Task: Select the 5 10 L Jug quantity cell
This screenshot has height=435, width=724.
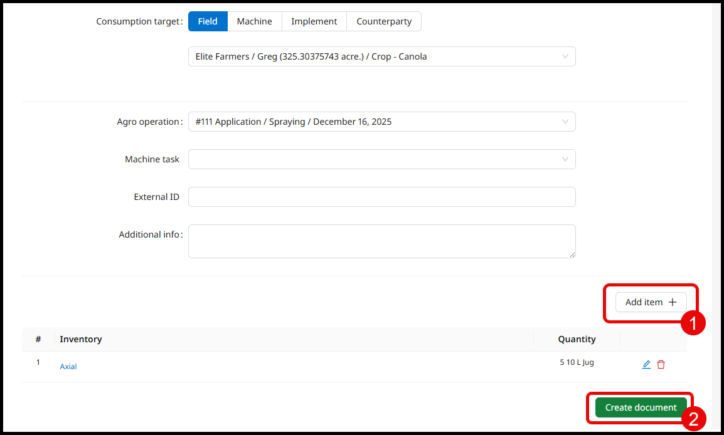Action: [x=577, y=362]
